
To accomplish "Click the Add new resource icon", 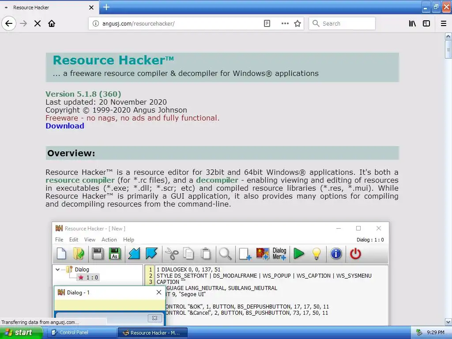I will [245, 254].
